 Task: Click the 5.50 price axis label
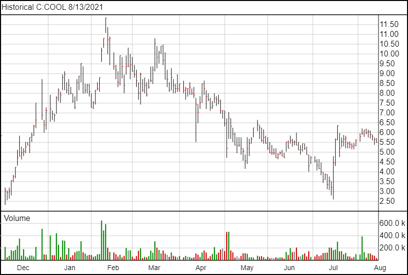point(387,142)
